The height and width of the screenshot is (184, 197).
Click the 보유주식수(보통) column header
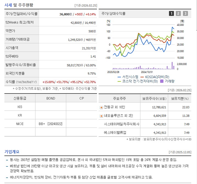[154, 99]
